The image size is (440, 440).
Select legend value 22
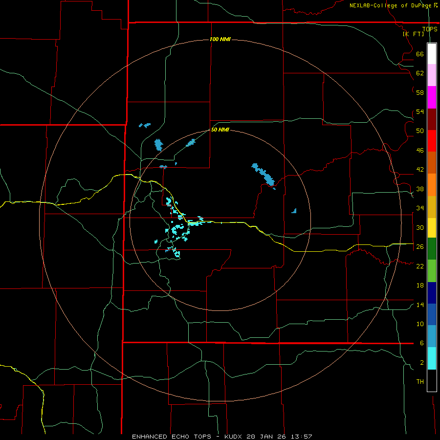[x=420, y=266]
